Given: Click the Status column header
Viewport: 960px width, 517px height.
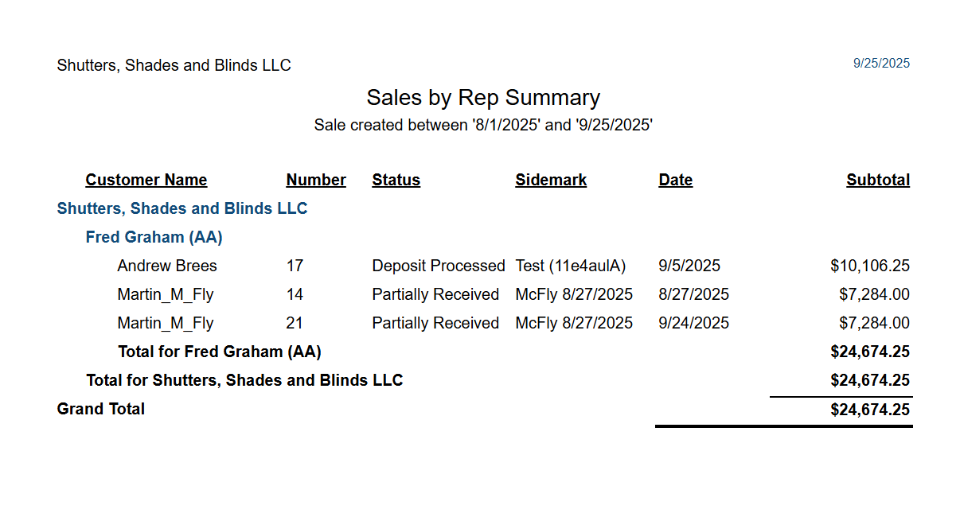Looking at the screenshot, I should 396,180.
